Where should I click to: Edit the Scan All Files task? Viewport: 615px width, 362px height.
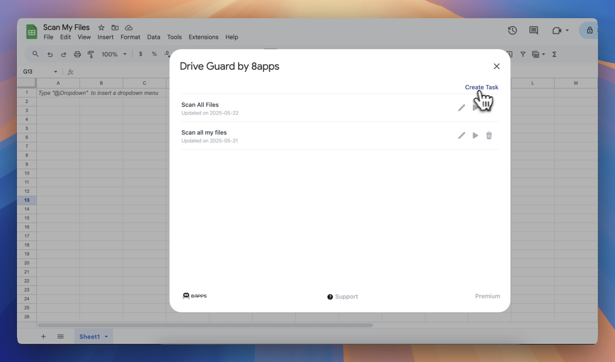pos(461,108)
